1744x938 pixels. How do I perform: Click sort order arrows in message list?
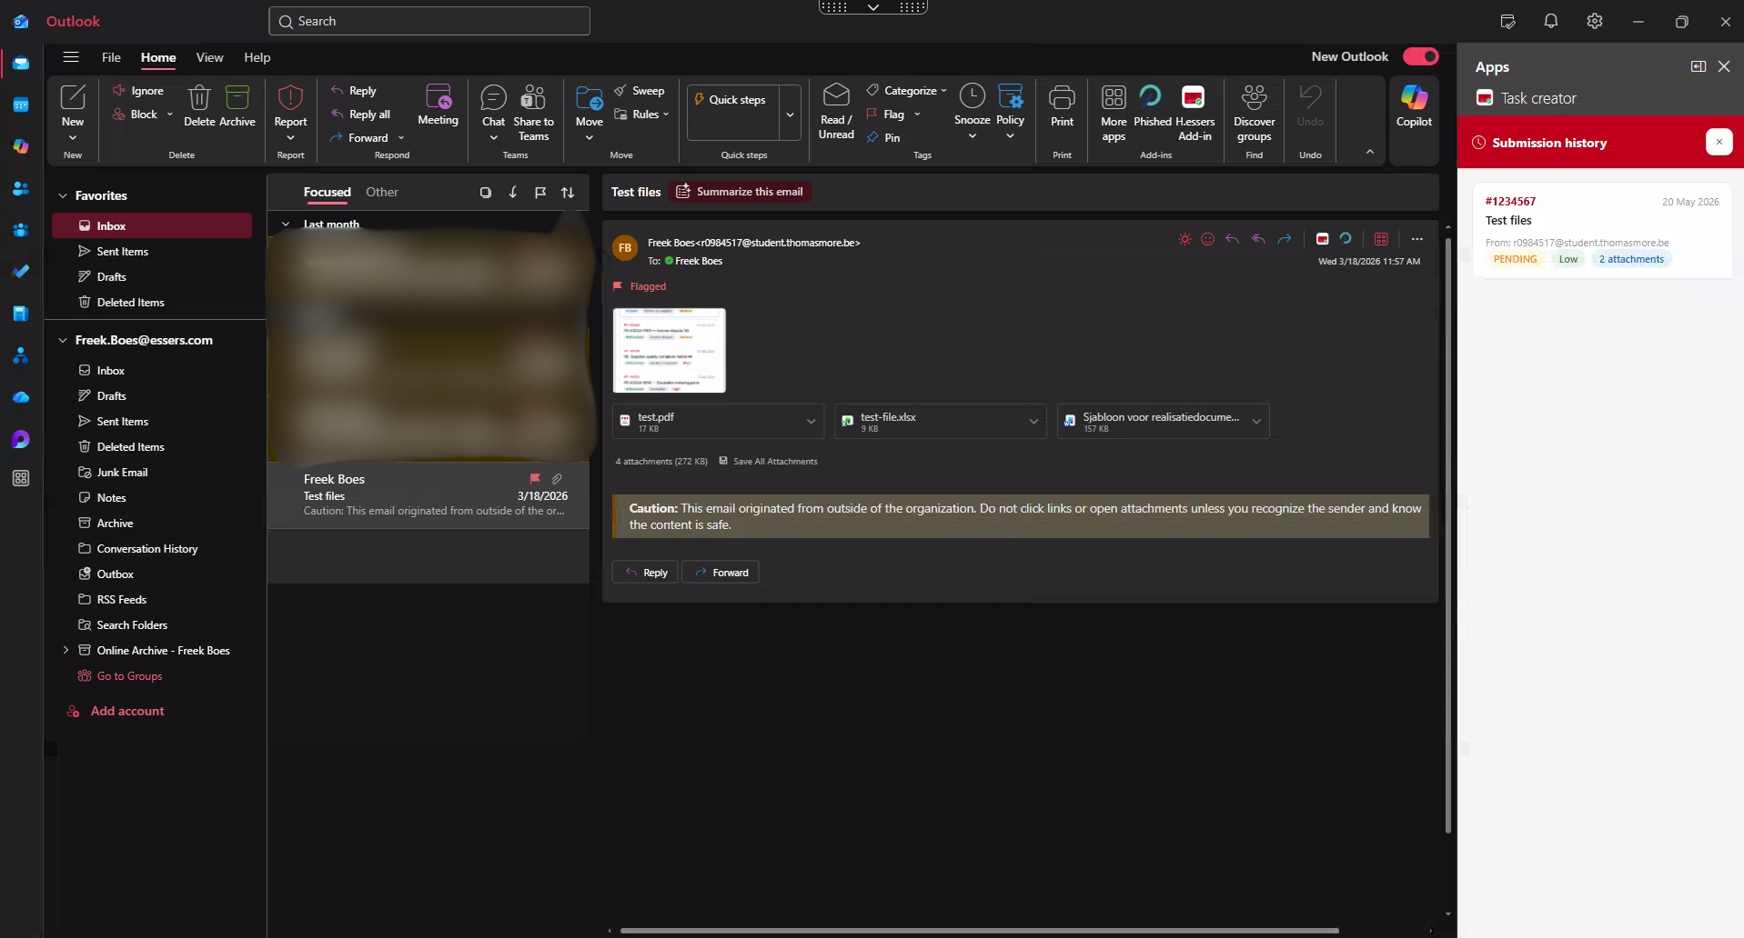click(x=568, y=192)
